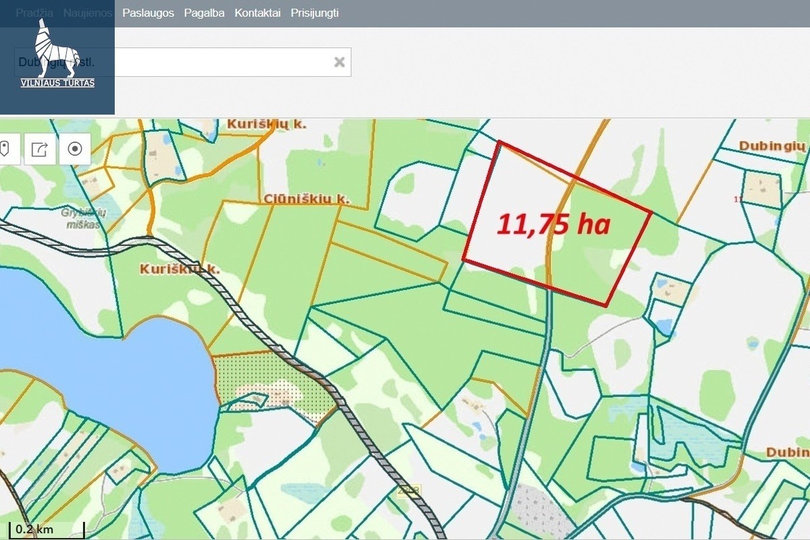Open the Paslaugos menu
The width and height of the screenshot is (810, 540).
pos(148,13)
